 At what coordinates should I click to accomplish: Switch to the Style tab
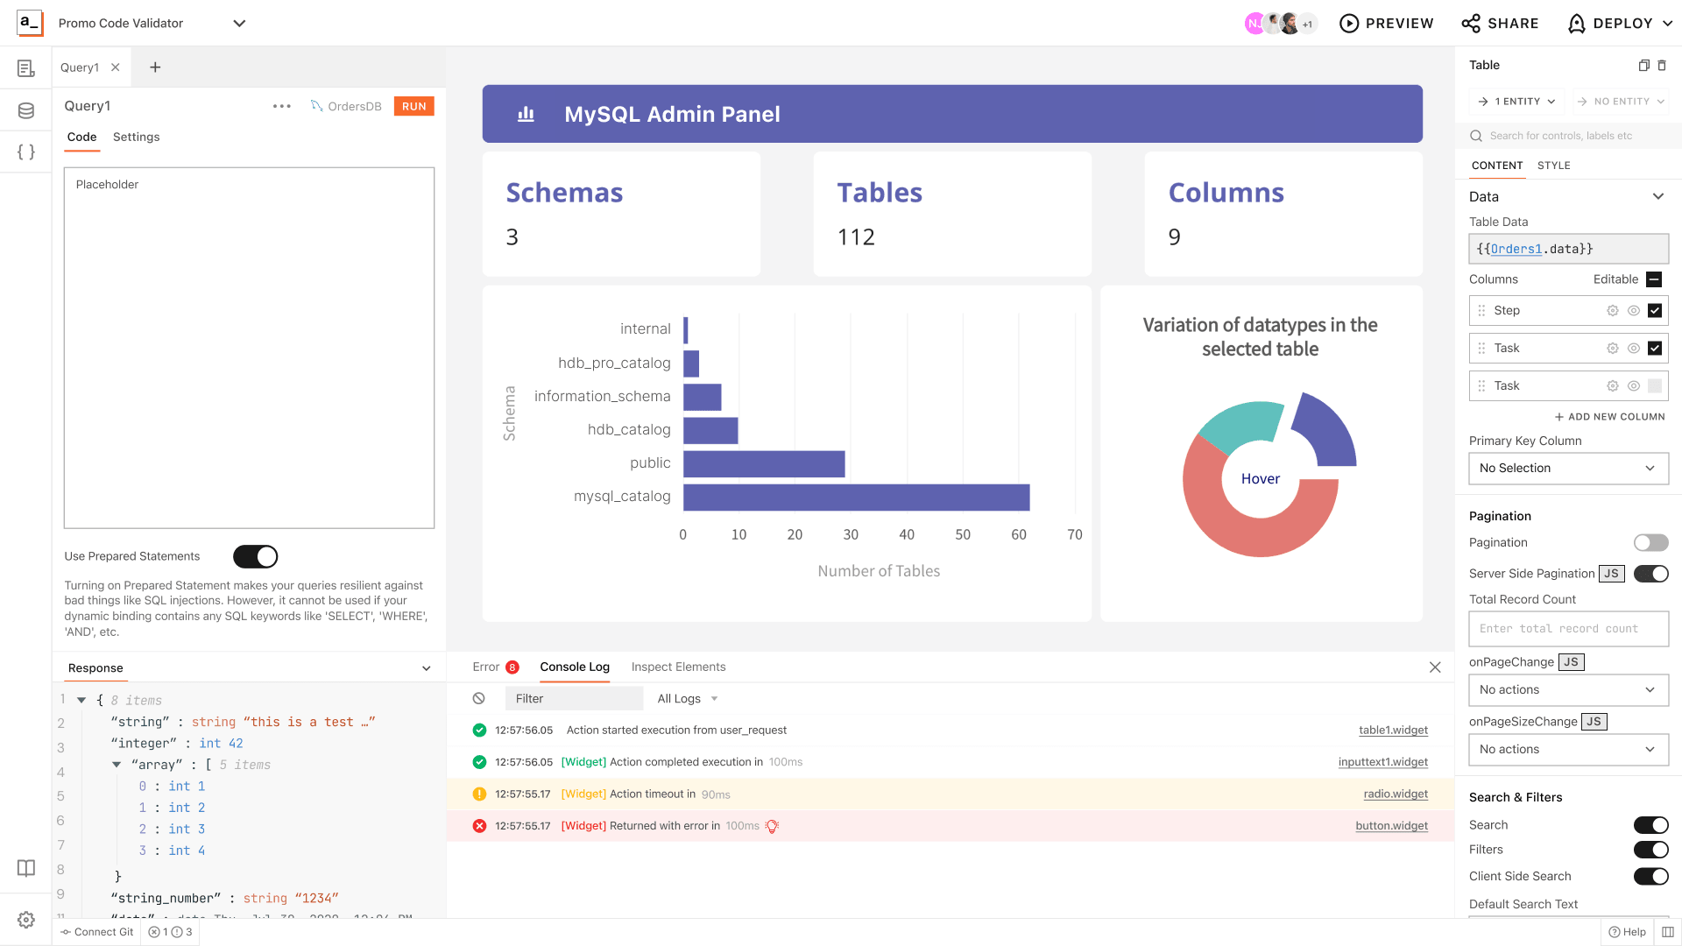pos(1554,165)
